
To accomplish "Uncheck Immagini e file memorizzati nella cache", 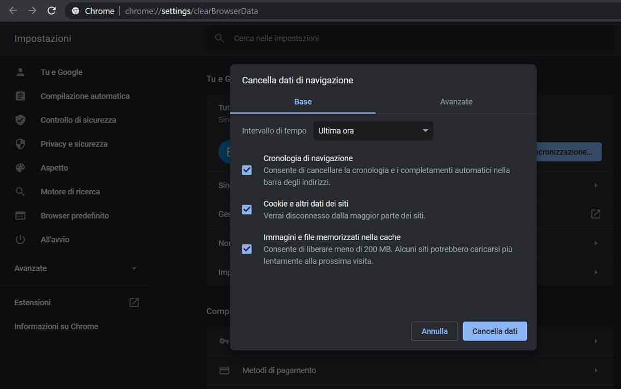I will point(246,249).
